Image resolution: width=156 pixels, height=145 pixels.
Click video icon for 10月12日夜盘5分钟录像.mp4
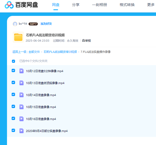[x=22, y=71]
